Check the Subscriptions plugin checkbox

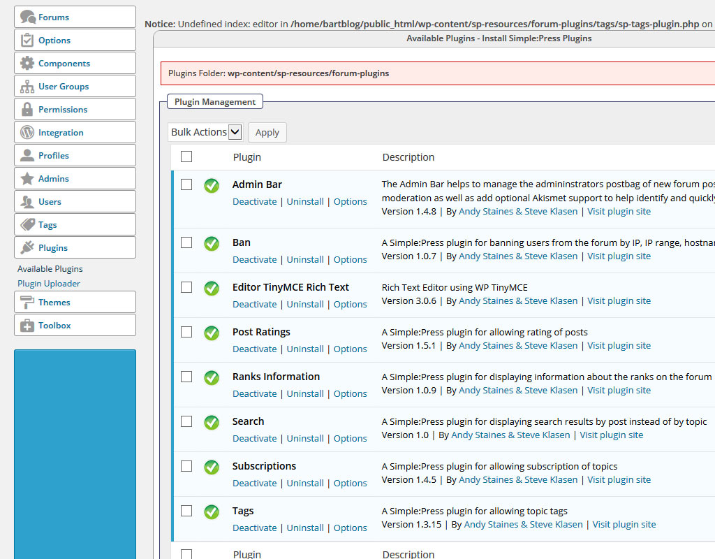click(x=186, y=466)
